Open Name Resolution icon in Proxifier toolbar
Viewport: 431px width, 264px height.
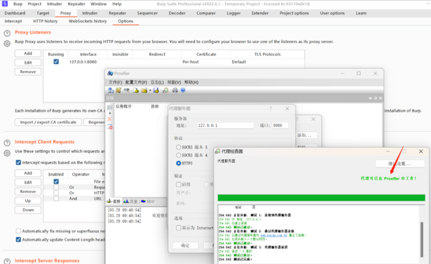127,90
